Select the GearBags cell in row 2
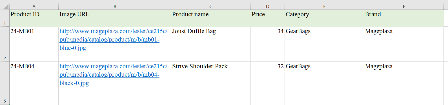 point(324,44)
